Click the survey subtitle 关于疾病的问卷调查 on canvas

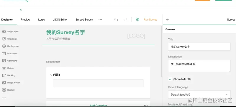pyautogui.click(x=58, y=39)
